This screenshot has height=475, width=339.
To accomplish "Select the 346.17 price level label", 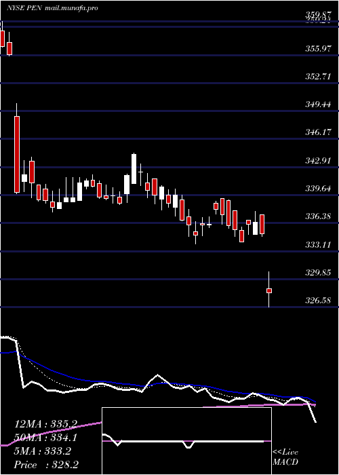I will (318, 132).
